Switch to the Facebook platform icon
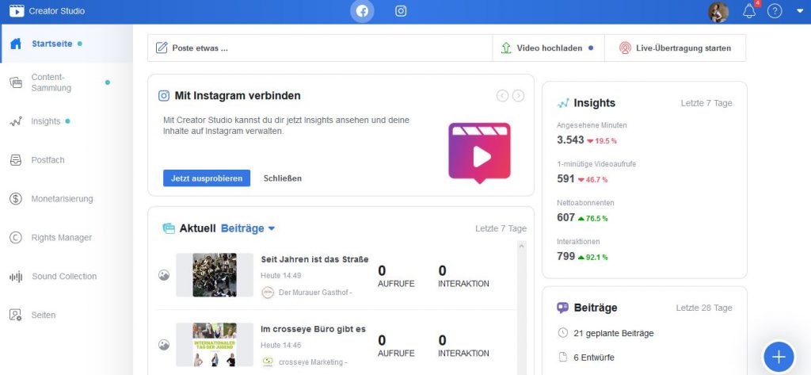Viewport: 811px width, 375px height. tap(362, 11)
